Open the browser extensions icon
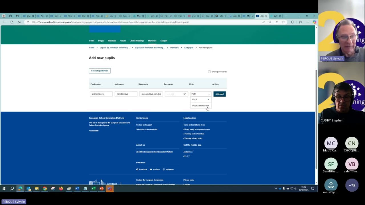Viewport: 365px width, 205px height. coord(292,22)
